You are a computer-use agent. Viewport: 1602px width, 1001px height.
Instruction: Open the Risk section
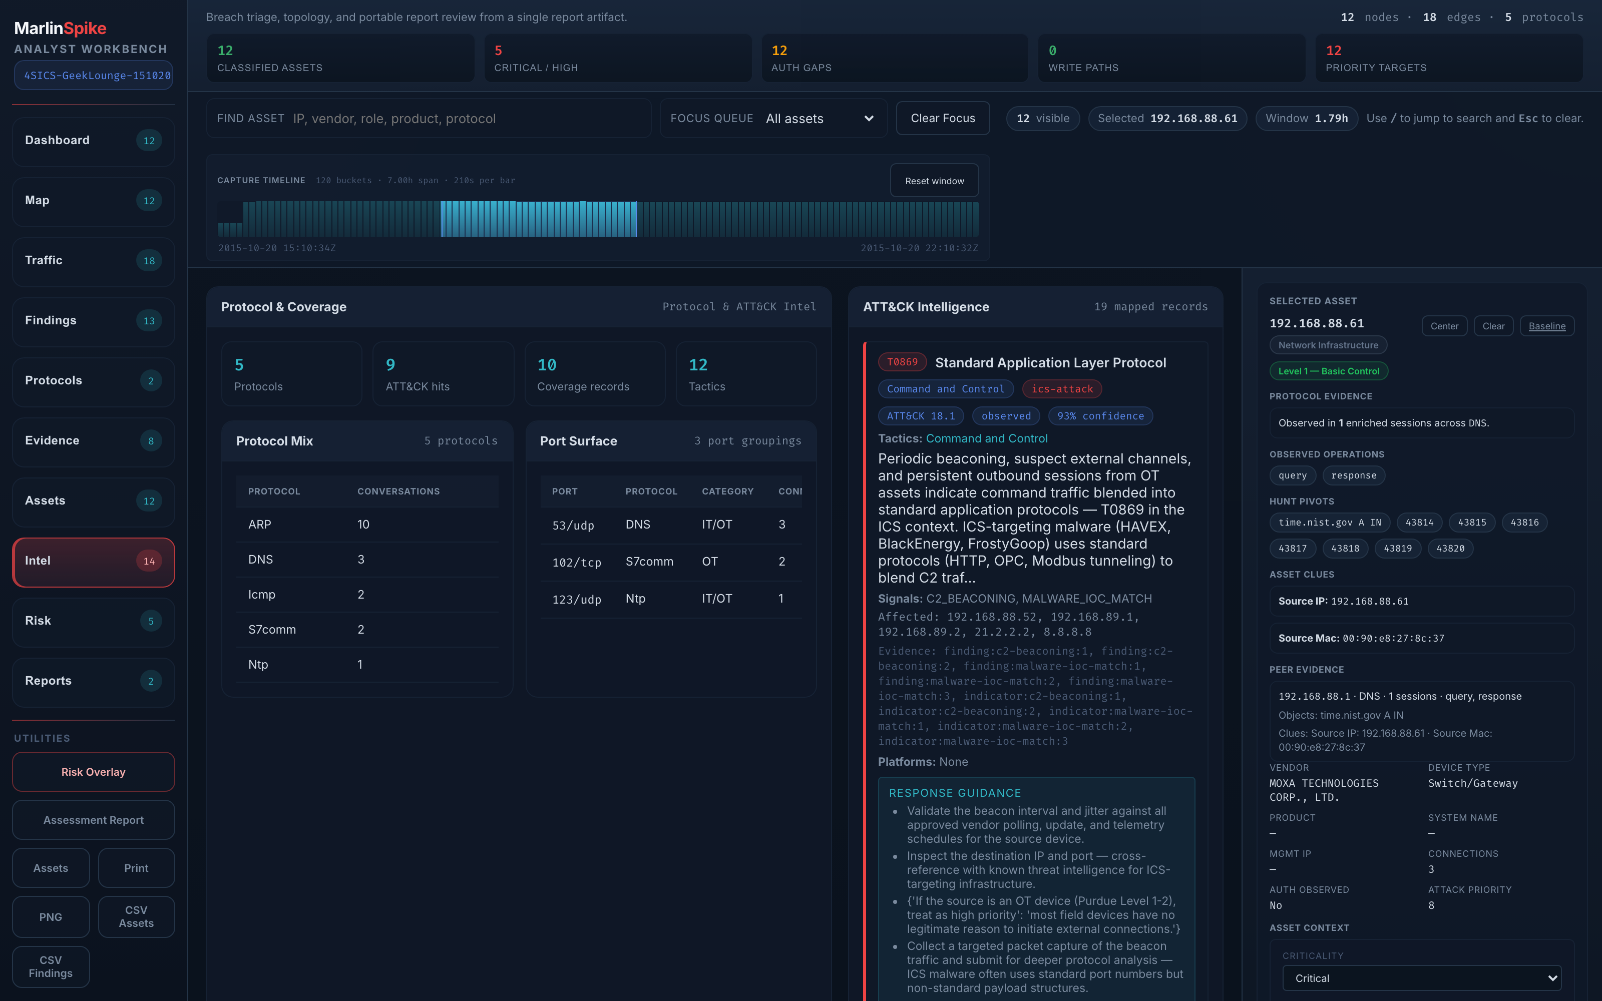click(93, 621)
